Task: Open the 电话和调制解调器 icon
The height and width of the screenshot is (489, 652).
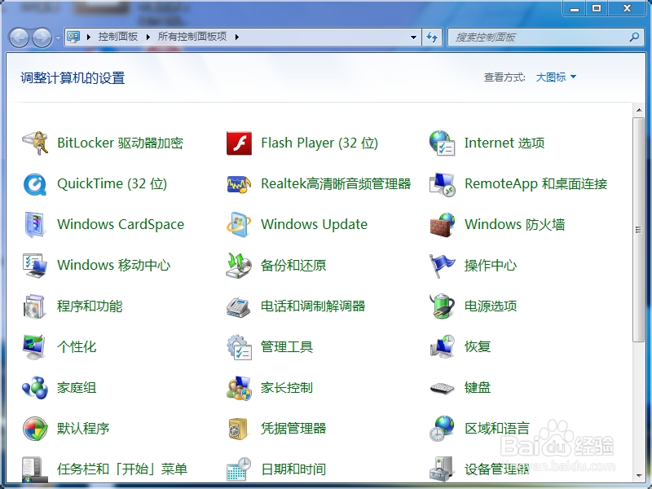Action: click(x=239, y=307)
